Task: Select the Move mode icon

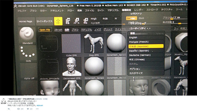Action: [68, 21]
